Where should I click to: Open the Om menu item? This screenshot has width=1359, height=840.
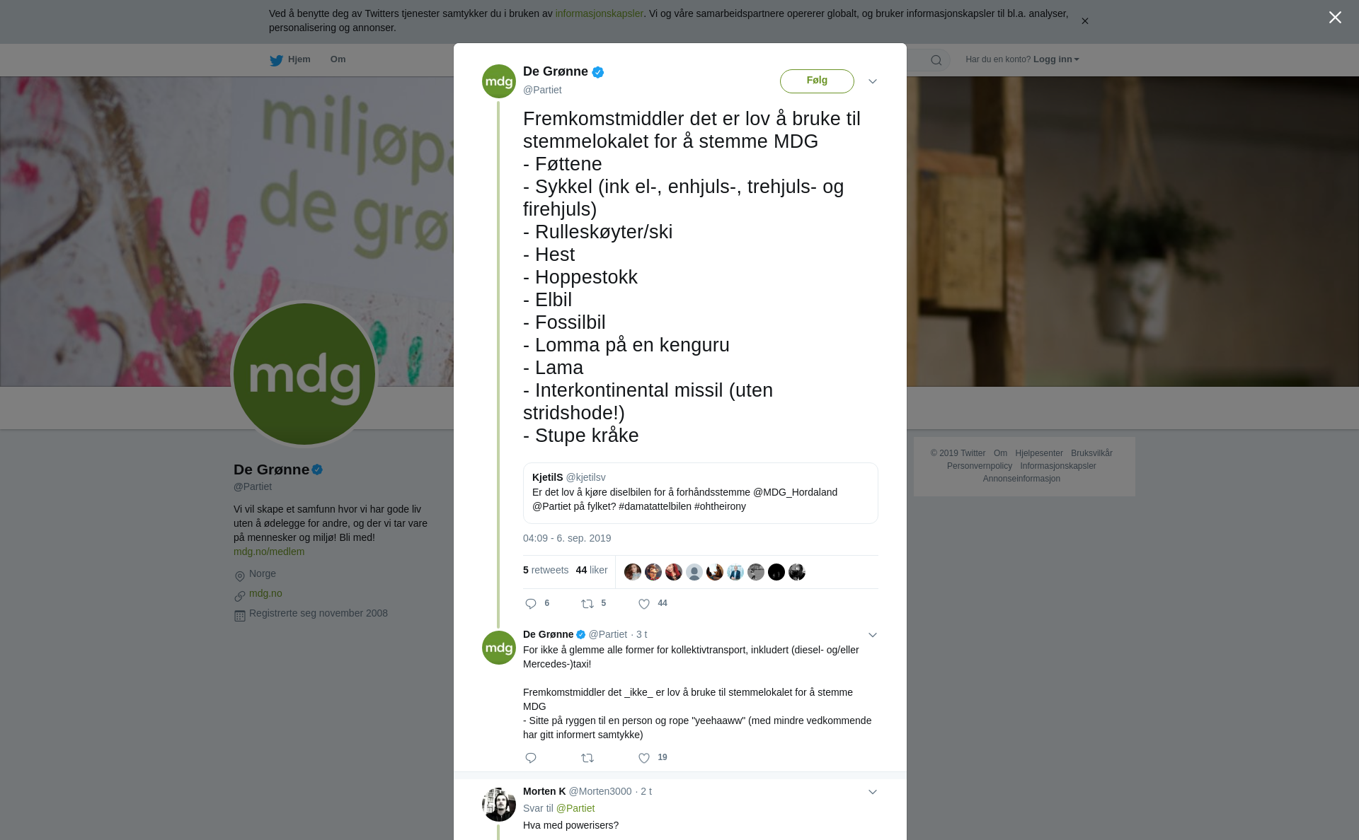pyautogui.click(x=338, y=59)
